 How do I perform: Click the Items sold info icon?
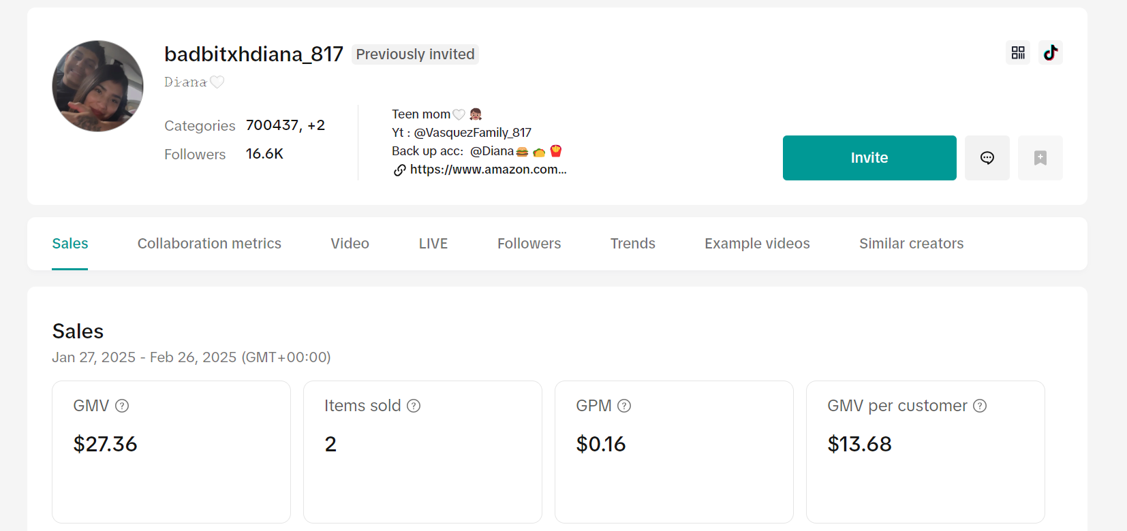(x=414, y=406)
